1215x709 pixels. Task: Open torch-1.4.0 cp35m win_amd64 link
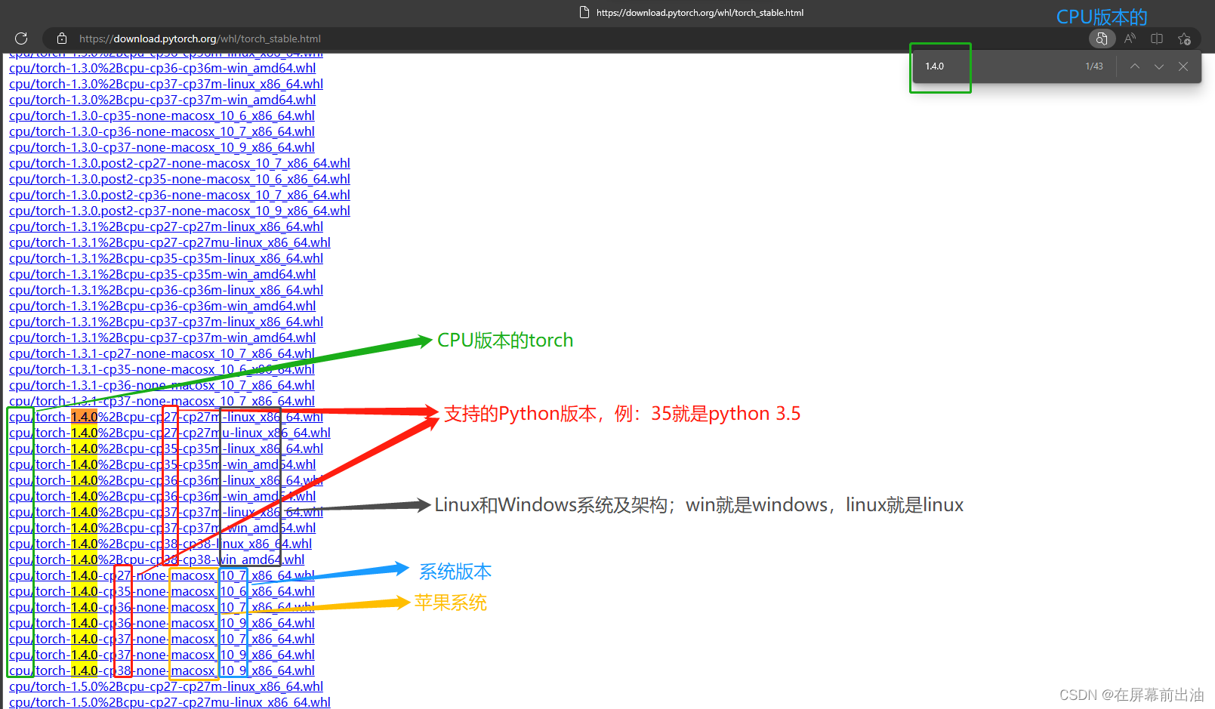162,464
